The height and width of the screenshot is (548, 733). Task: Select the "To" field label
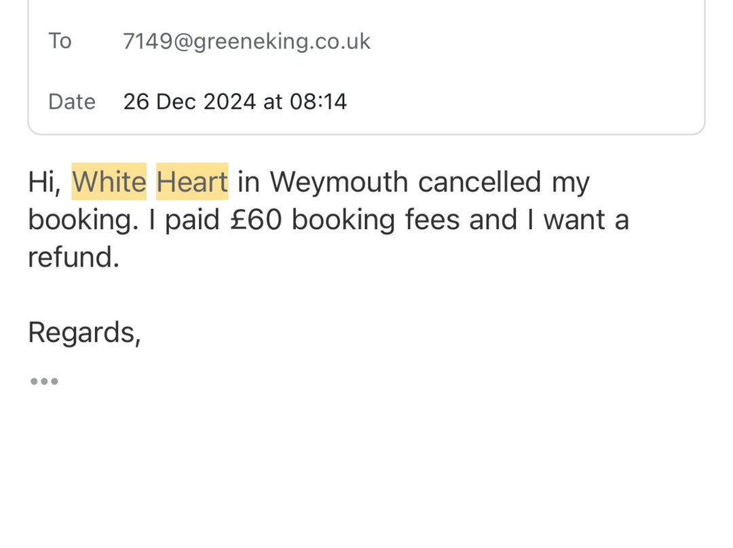[x=60, y=41]
